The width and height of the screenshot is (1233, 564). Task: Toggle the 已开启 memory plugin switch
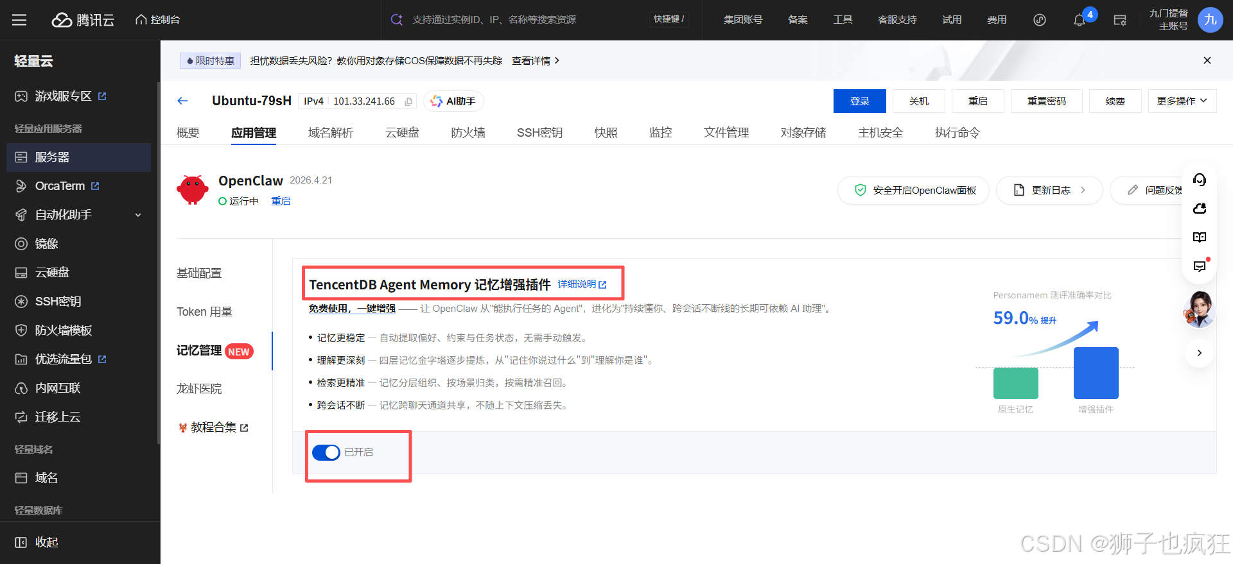tap(326, 452)
